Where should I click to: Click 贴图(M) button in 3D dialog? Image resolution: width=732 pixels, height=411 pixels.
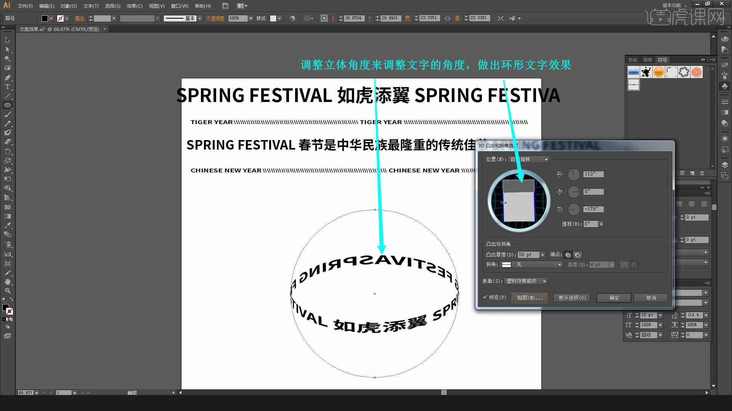click(530, 298)
